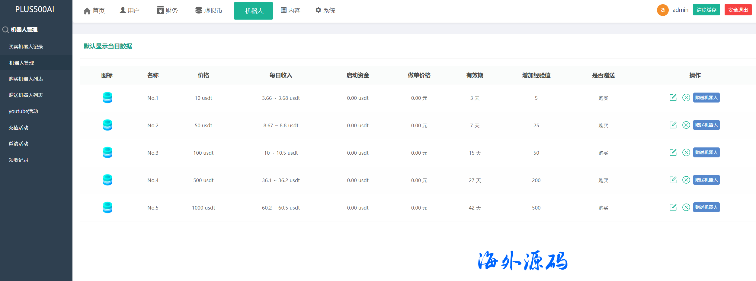
Task: Click the coin stack icon of robot No.1
Action: click(107, 98)
